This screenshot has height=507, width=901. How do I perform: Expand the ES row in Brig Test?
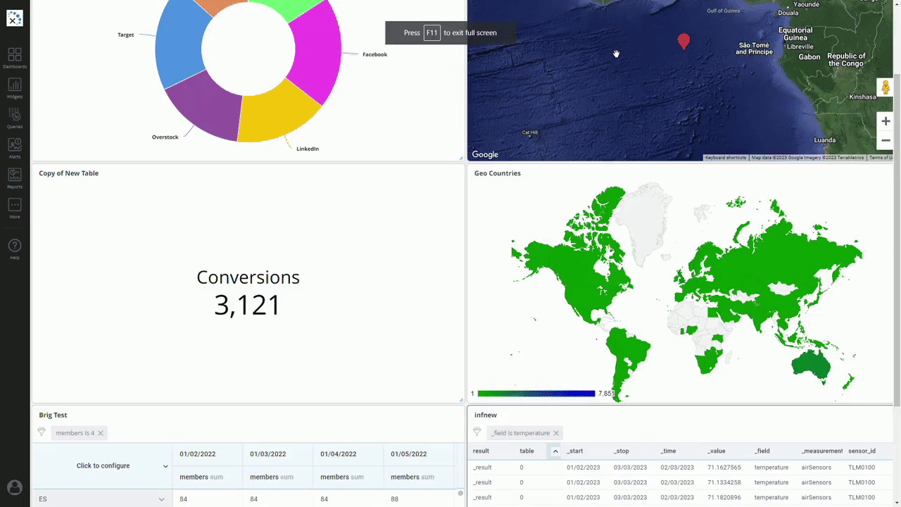tap(161, 499)
